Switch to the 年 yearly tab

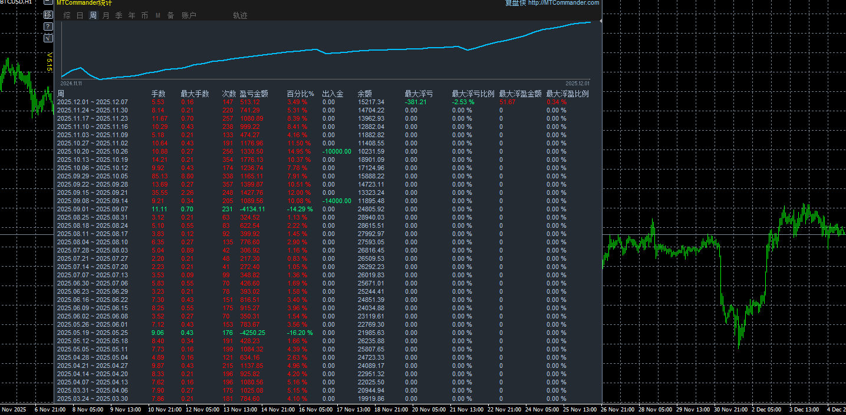132,16
